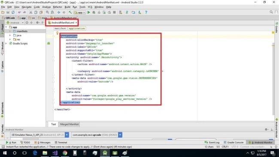Open the Build menu
Image resolution: width=279 pixels, height=157 pixels.
67,7
